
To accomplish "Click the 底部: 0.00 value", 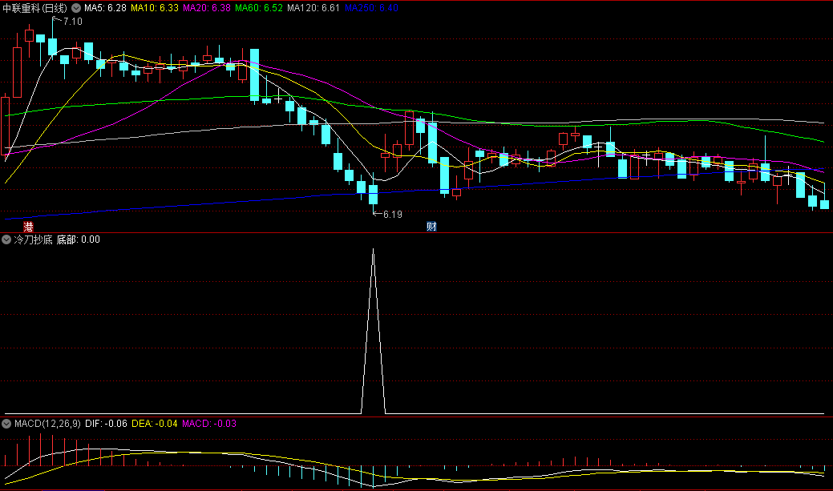I will tap(78, 239).
